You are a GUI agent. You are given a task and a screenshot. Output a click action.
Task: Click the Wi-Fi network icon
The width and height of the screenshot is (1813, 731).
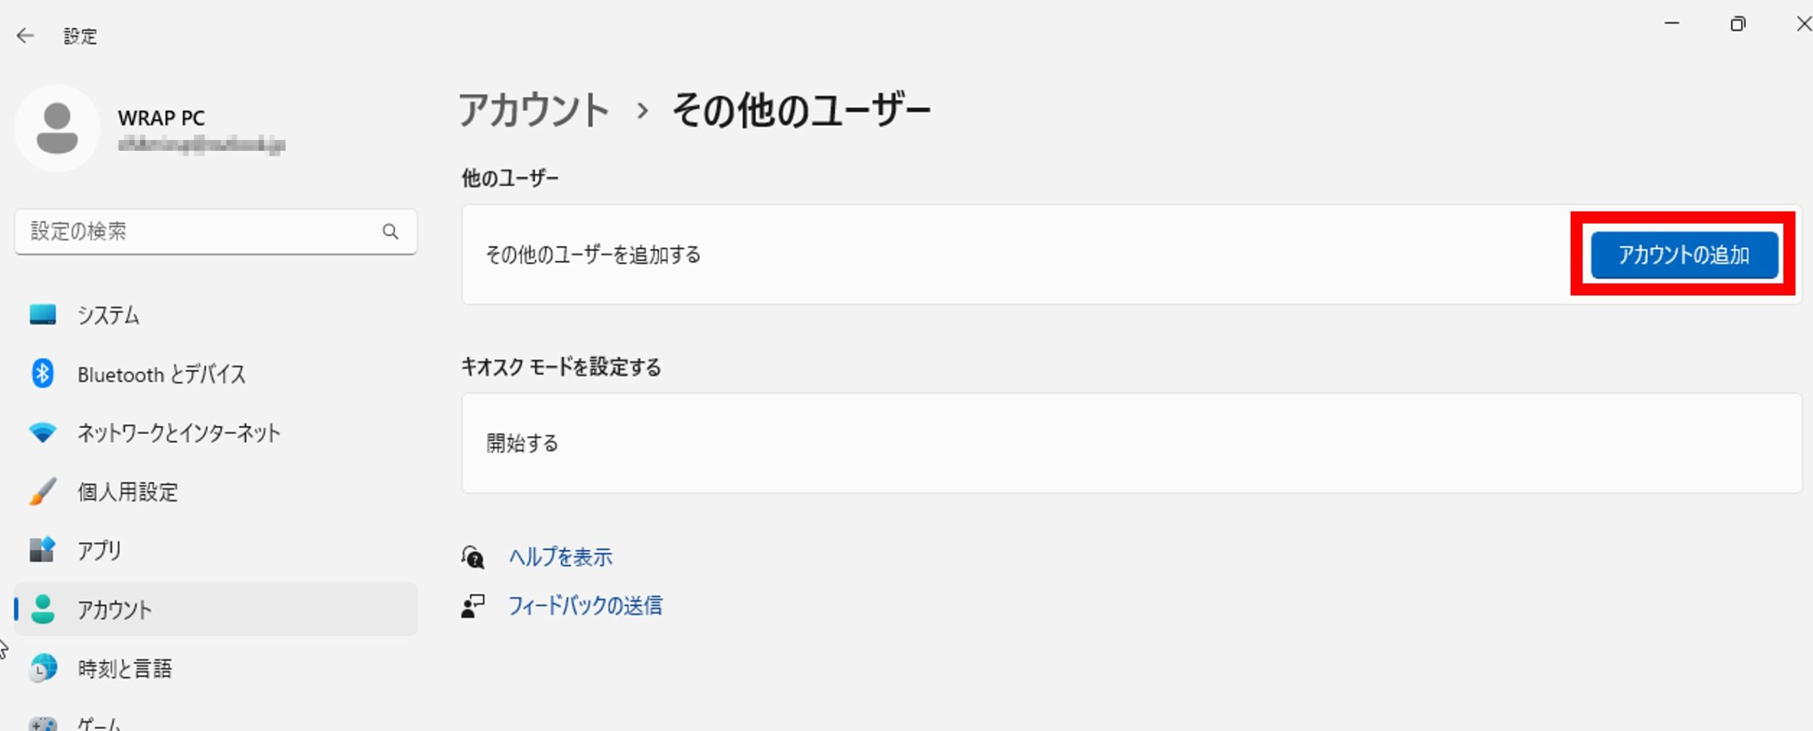pos(42,432)
